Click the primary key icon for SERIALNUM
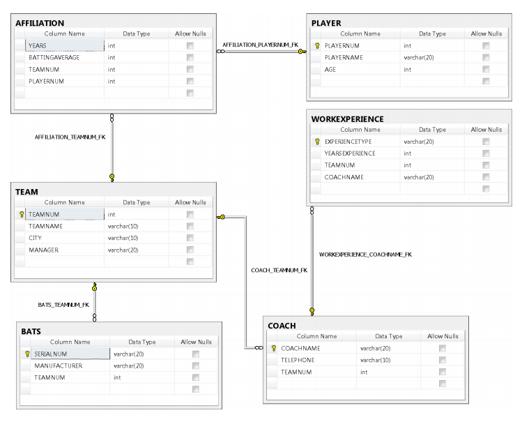This screenshot has width=522, height=422. 27,354
